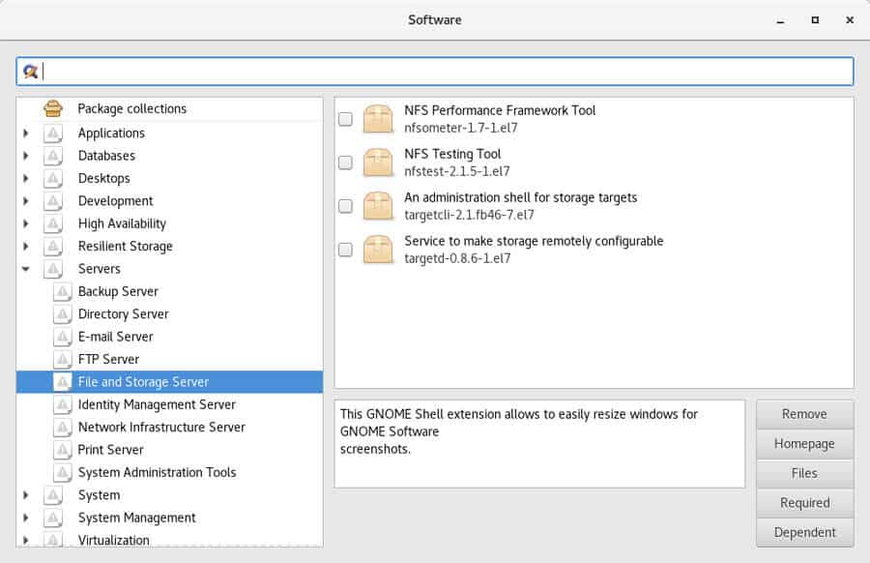Expand the Desktops tree node
Screen dimensions: 870x563
tap(25, 178)
